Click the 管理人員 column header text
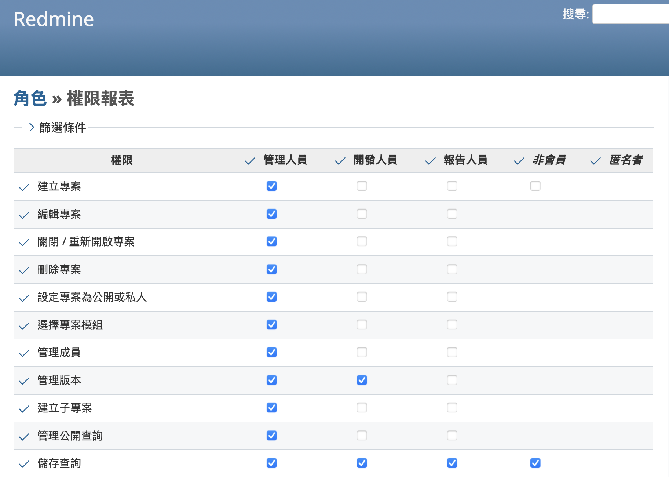Viewport: 669px width, 477px height. coord(285,160)
